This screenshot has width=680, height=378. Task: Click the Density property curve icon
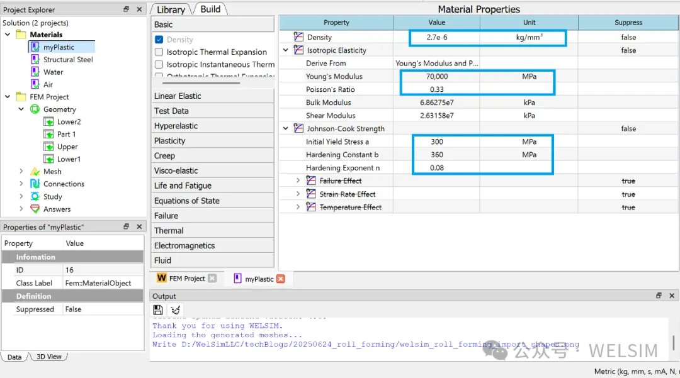tap(298, 37)
